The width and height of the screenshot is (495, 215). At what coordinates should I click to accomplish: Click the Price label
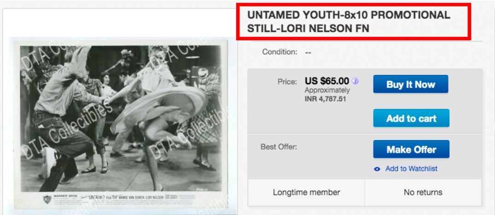pyautogui.click(x=287, y=82)
